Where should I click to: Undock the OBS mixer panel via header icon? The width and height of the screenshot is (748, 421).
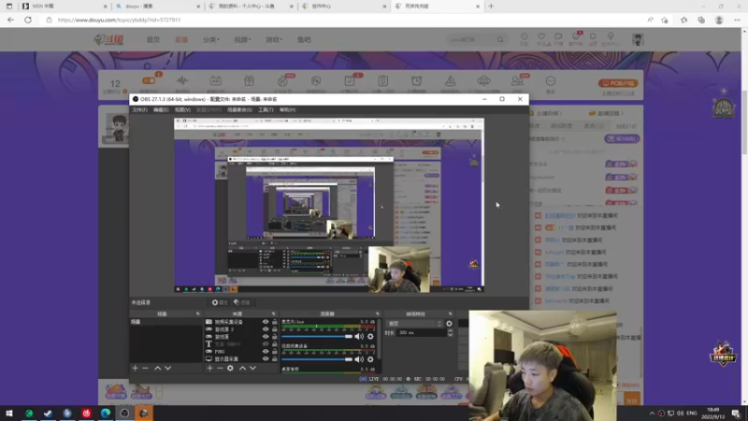378,314
